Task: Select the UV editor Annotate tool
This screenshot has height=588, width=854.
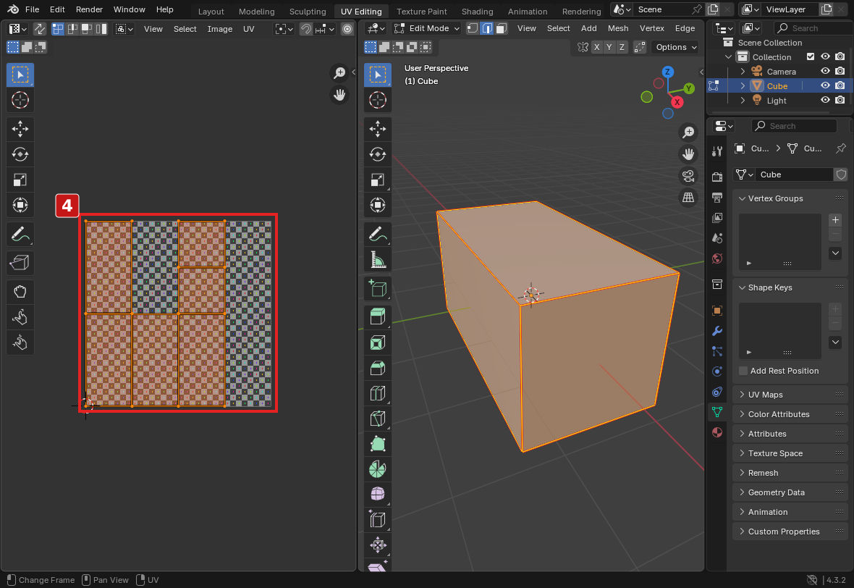Action: (x=20, y=235)
